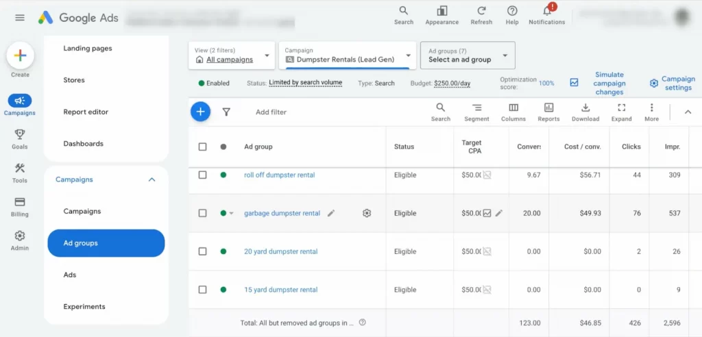Viewport: 702px width, 337px height.
Task: Open the 15 yard dumpster rental link
Action: (280, 290)
